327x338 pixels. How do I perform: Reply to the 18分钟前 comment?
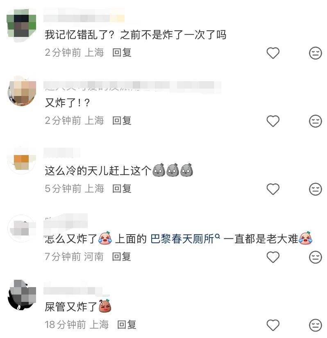click(x=127, y=324)
